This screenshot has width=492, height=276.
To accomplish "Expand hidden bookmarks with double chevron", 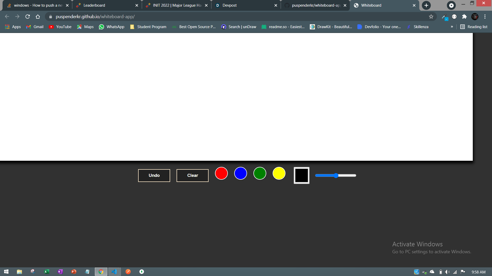I will (x=452, y=27).
